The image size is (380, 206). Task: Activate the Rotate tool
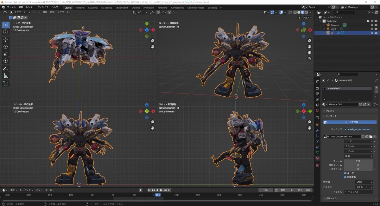[6, 47]
